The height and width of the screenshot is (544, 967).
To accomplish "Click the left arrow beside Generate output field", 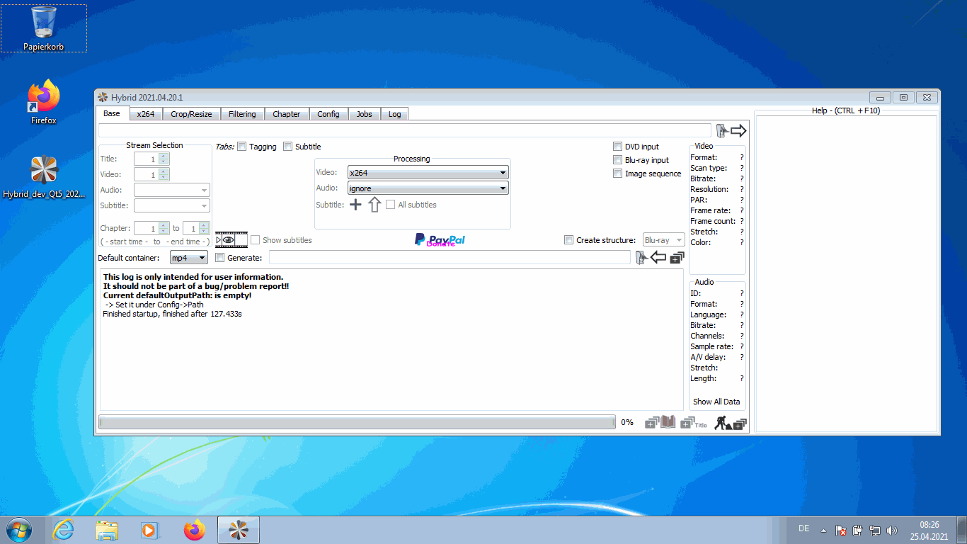I will 658,258.
